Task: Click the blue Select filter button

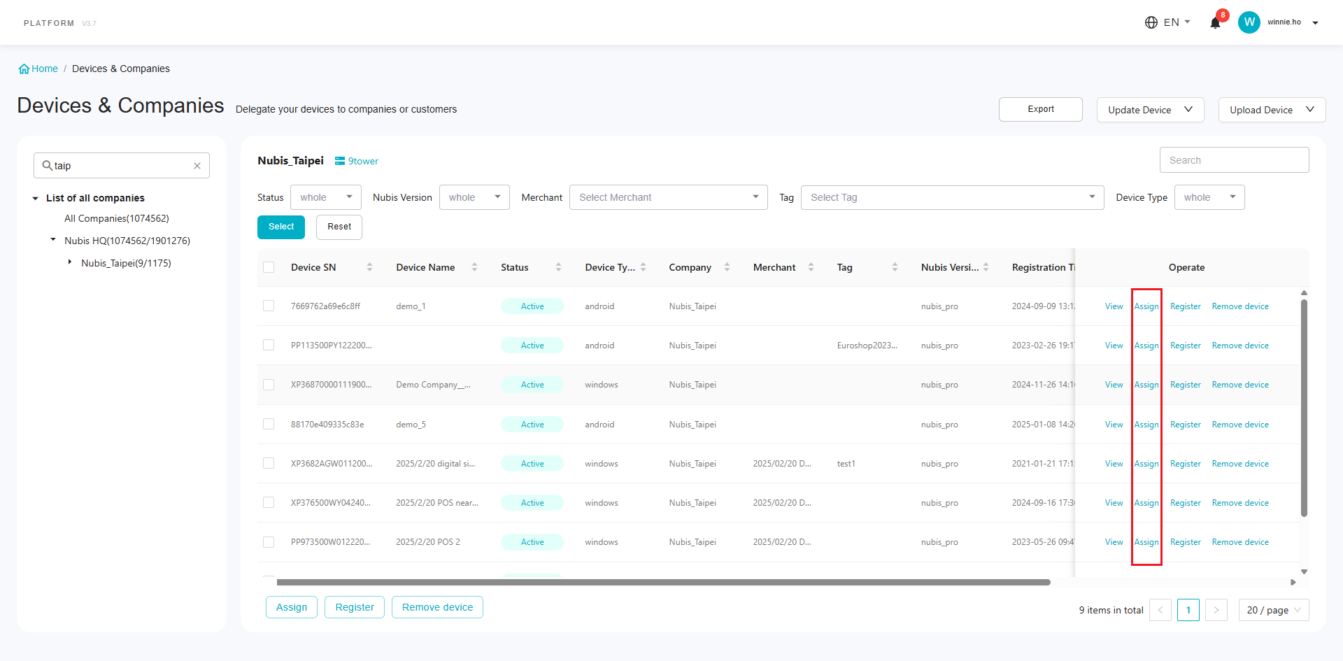Action: click(x=281, y=227)
